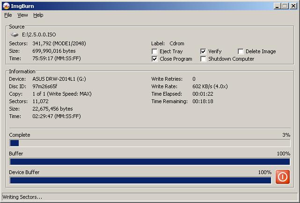Click the Write Rate value 602 KB/s (4.0x)

click(210, 86)
